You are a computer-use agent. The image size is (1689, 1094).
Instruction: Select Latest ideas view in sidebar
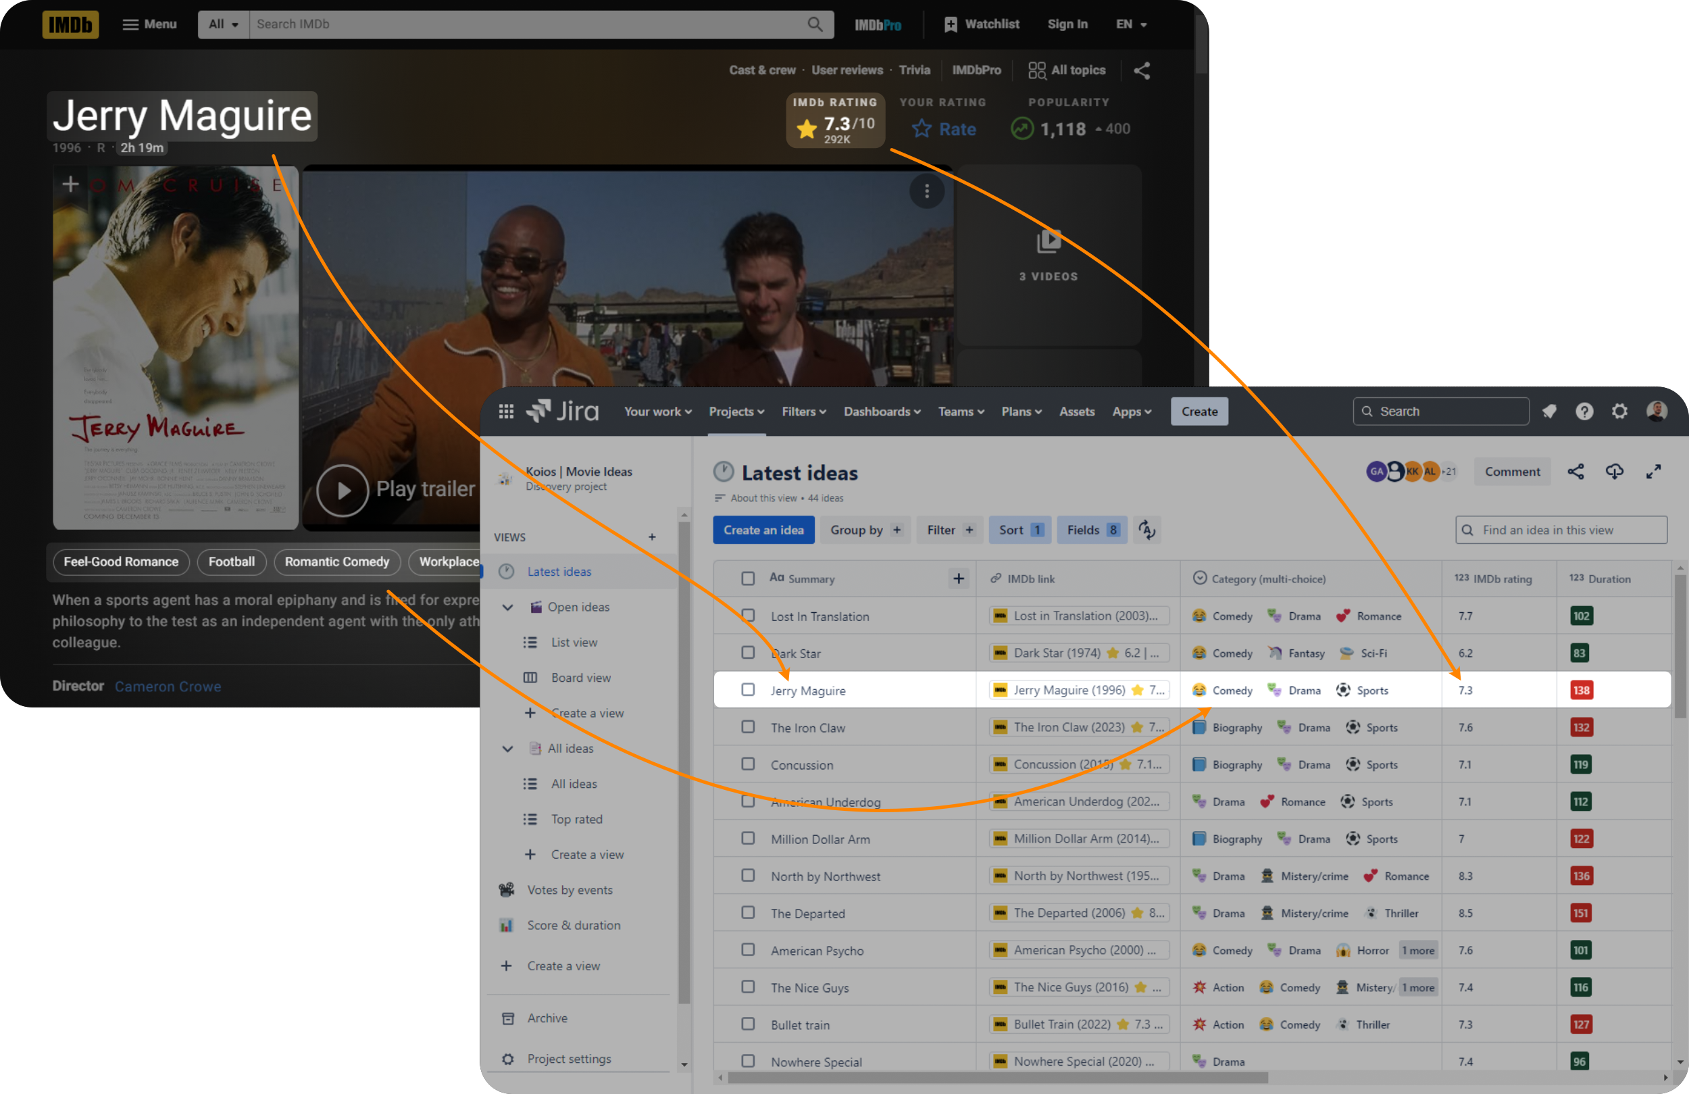tap(559, 572)
